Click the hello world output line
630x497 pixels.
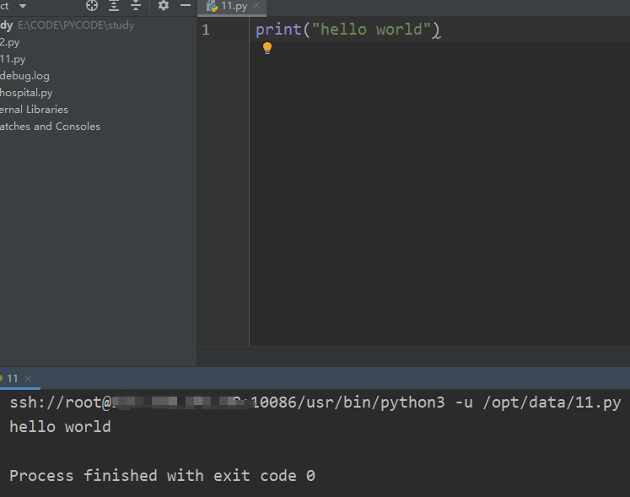pos(60,427)
